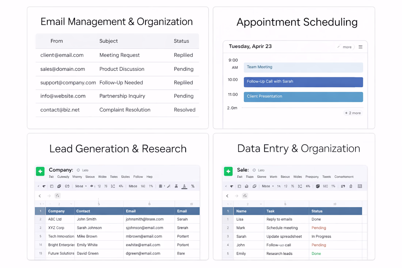
Task: Click the '+ 2 more' events button
Action: click(x=353, y=113)
